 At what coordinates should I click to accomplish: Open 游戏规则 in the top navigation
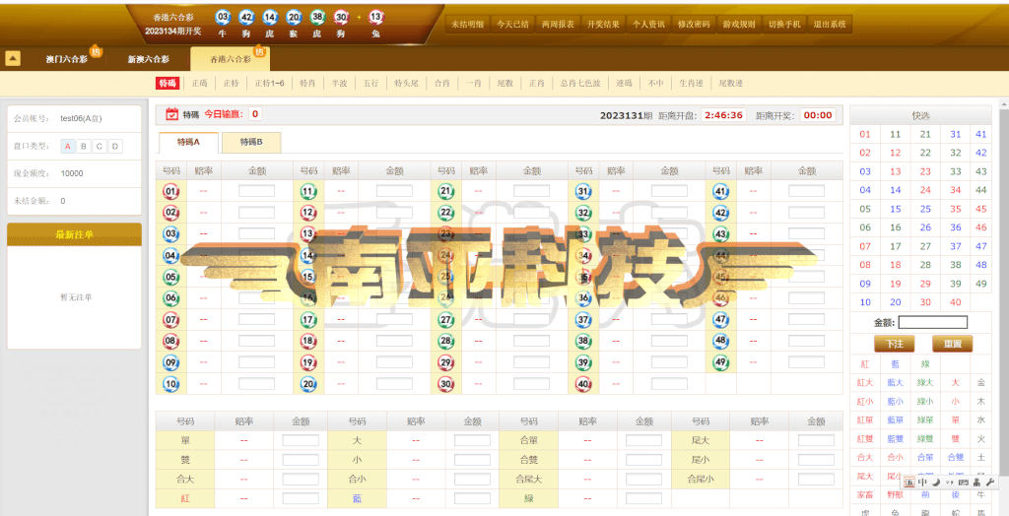[739, 25]
